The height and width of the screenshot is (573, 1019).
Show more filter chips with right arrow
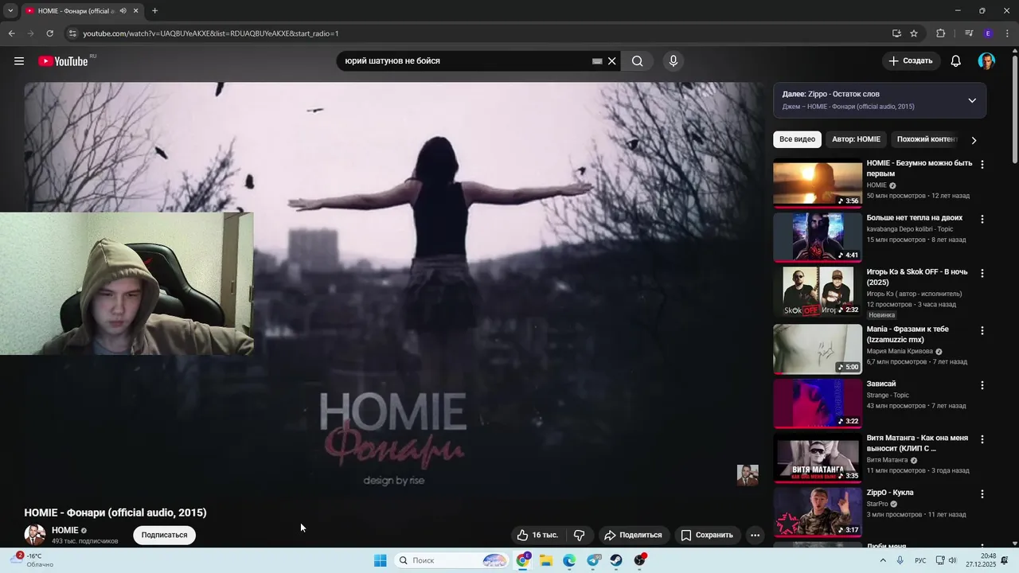(974, 140)
